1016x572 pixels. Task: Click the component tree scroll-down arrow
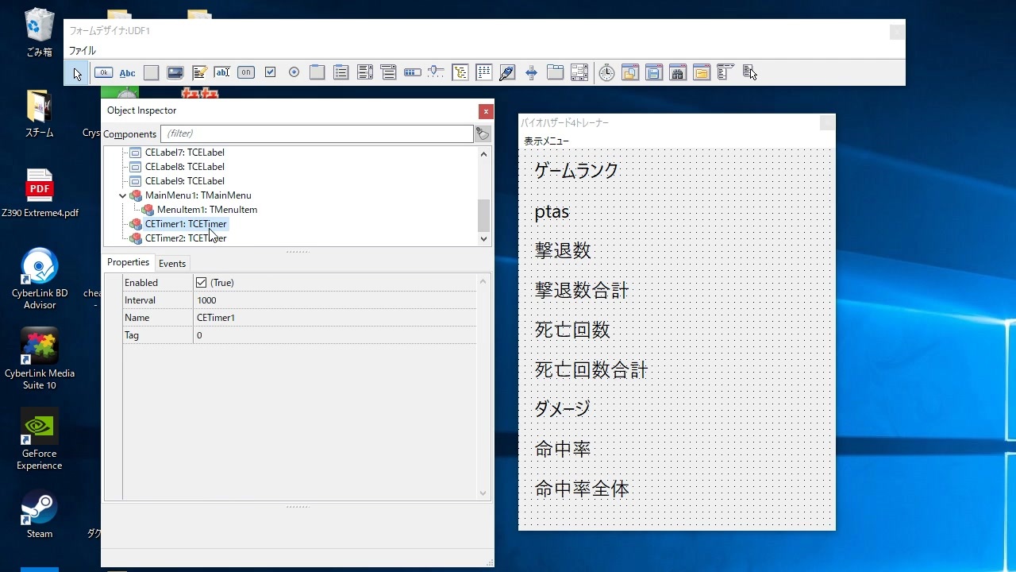point(483,238)
